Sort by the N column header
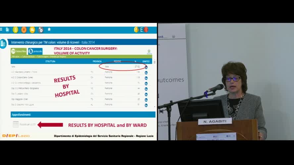 [135, 61]
